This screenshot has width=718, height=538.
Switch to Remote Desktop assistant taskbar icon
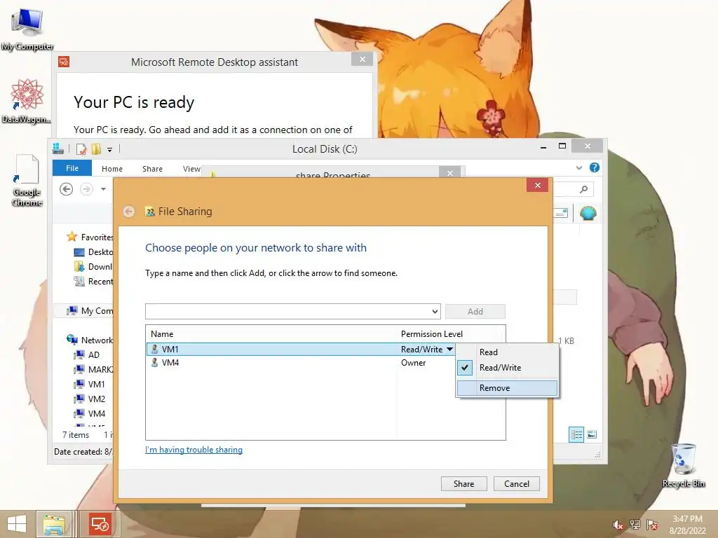pyautogui.click(x=100, y=524)
